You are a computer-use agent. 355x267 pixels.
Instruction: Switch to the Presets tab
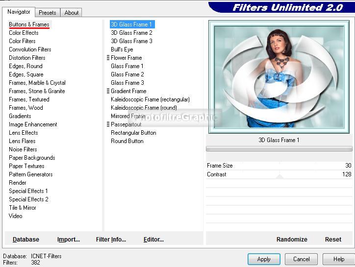click(x=48, y=13)
